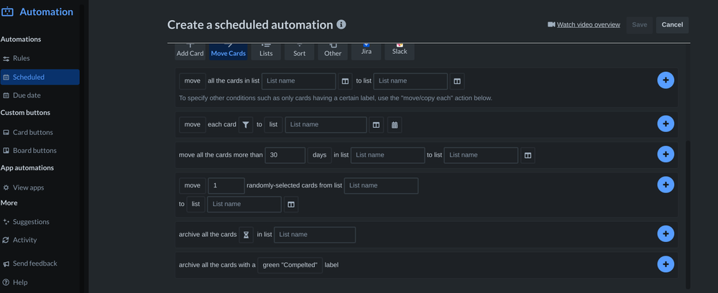The height and width of the screenshot is (293, 718).
Task: Click the Save button
Action: click(640, 24)
